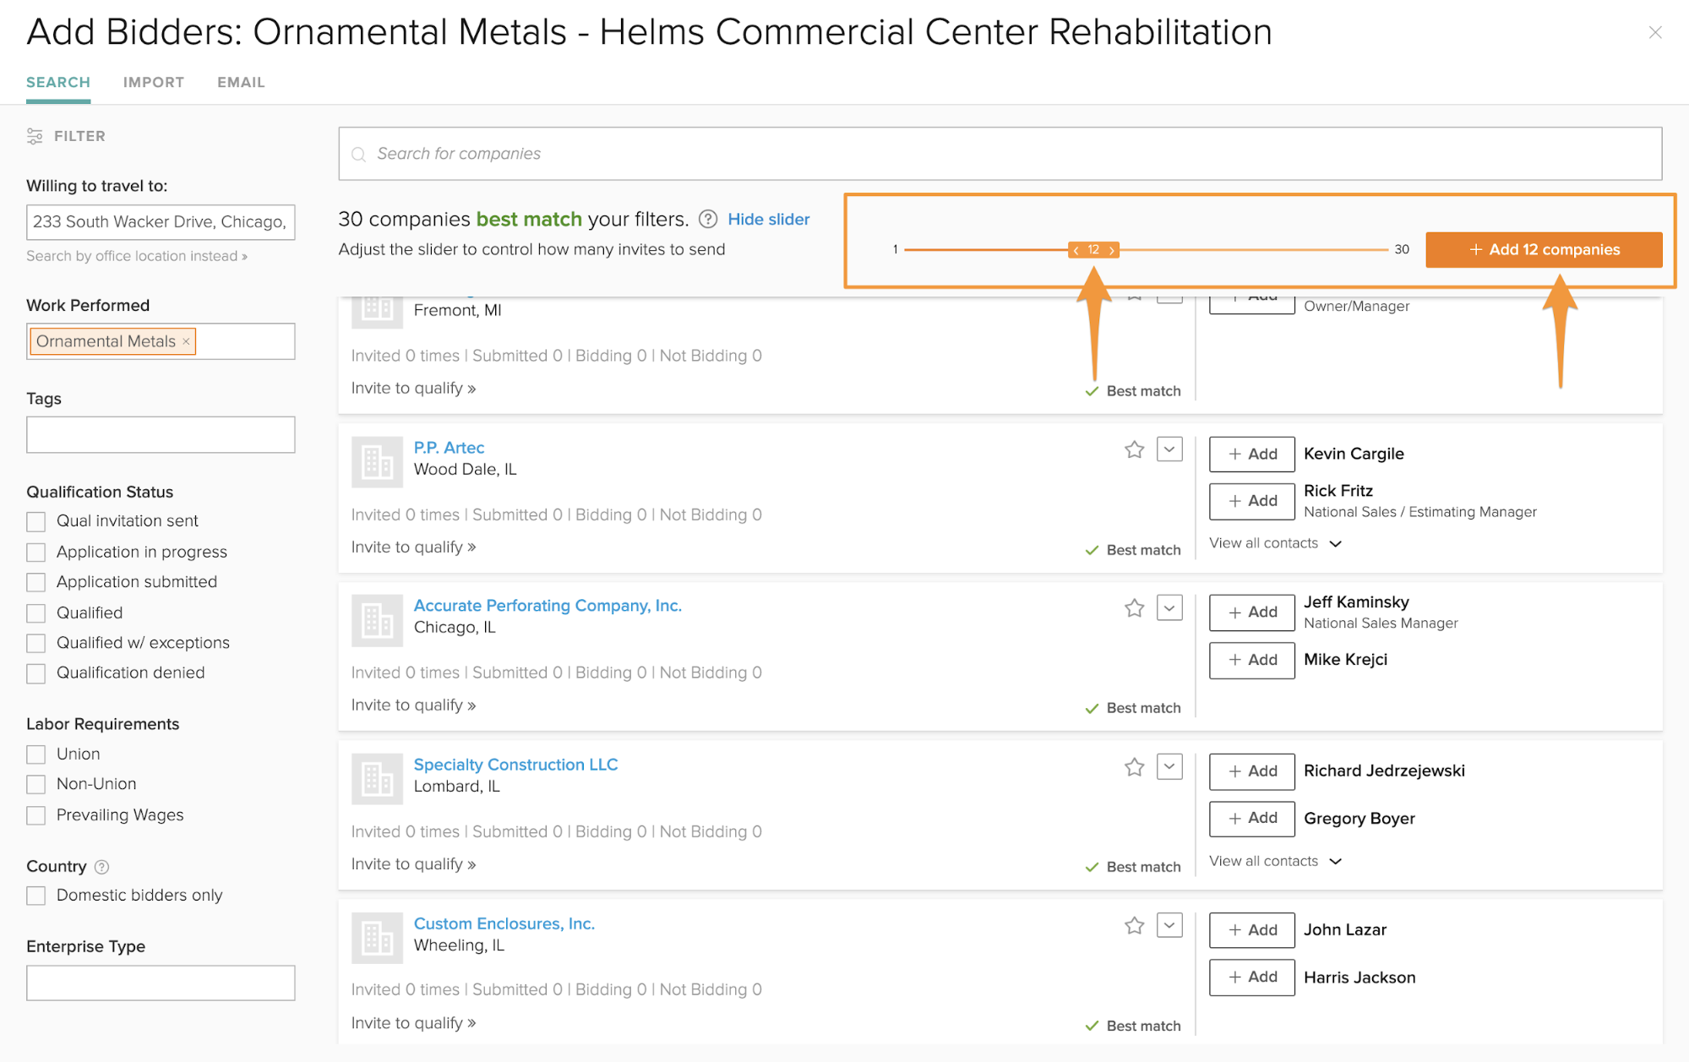1689x1062 pixels.
Task: Click the Country help question mark icon
Action: click(x=101, y=867)
